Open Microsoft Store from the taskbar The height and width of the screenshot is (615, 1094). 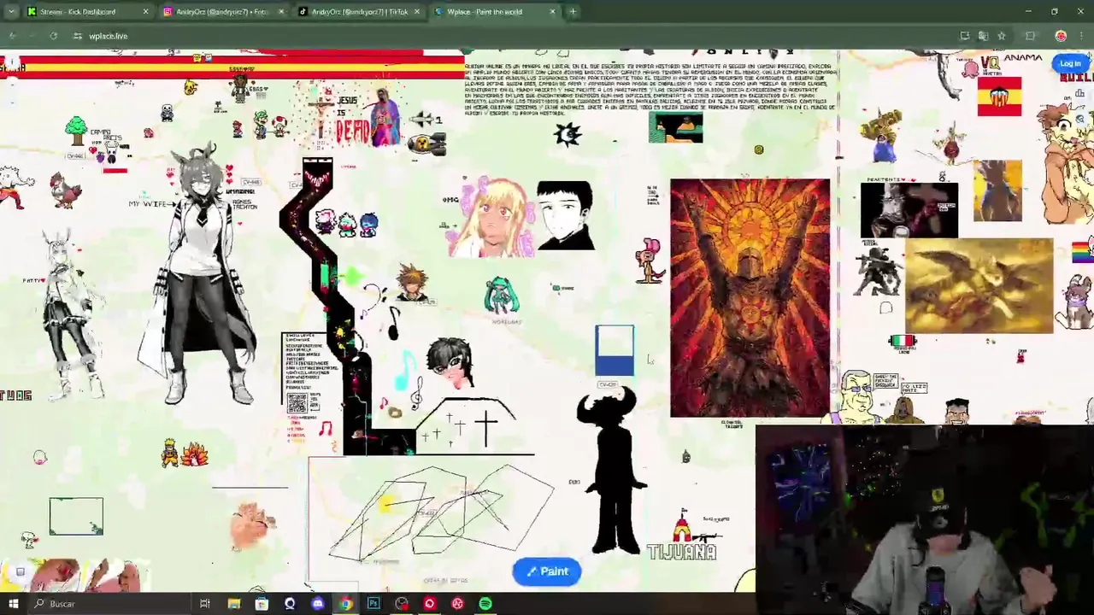(262, 604)
